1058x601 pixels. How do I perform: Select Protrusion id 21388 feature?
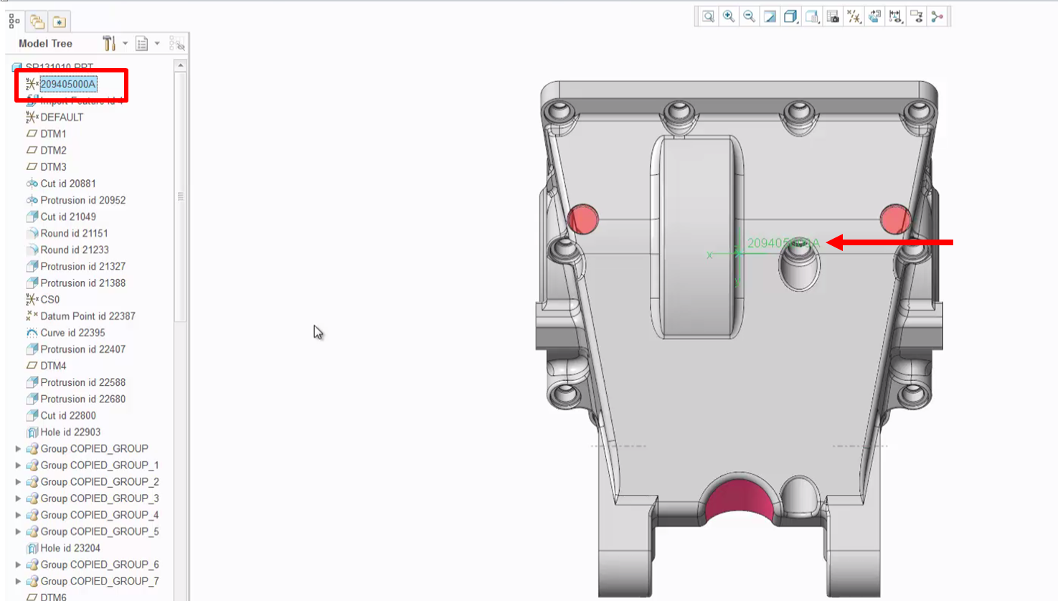(75, 283)
